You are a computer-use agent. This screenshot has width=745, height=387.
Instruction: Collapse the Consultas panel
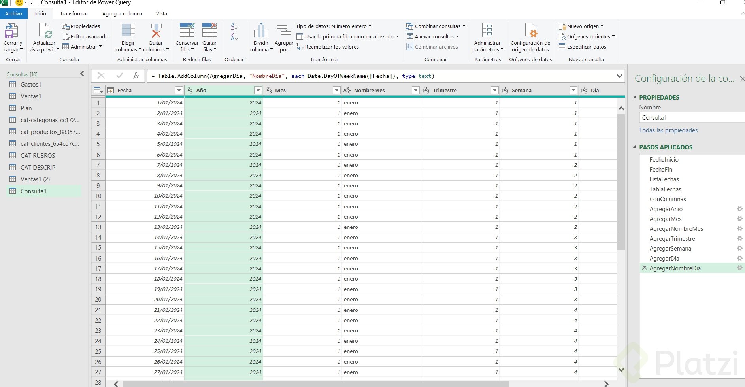click(x=82, y=74)
